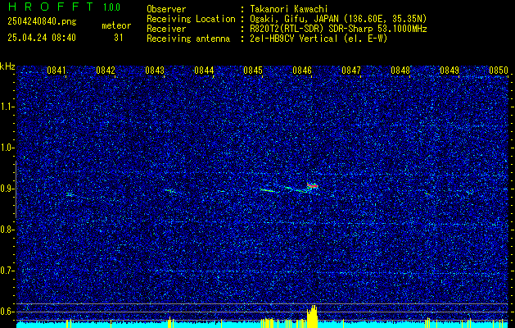
Task: Click the tall yellow signal peak near 0846
Action: click(313, 317)
